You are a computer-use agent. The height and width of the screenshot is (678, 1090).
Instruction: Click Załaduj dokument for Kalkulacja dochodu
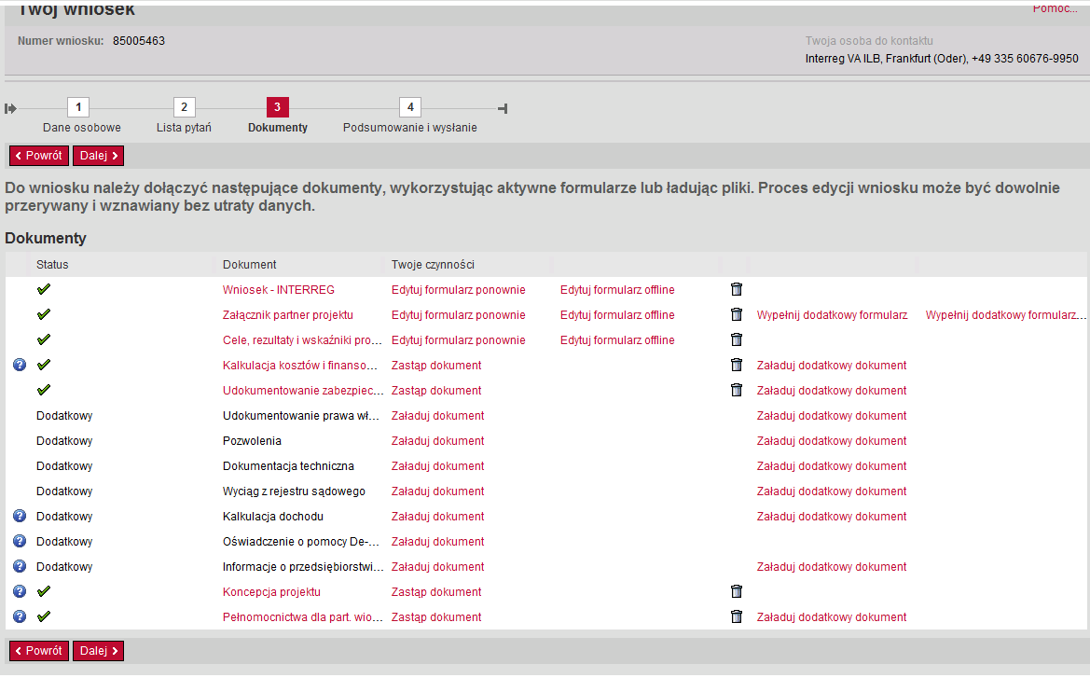pos(438,516)
